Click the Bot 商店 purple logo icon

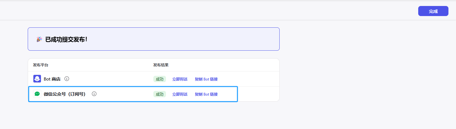(x=37, y=79)
